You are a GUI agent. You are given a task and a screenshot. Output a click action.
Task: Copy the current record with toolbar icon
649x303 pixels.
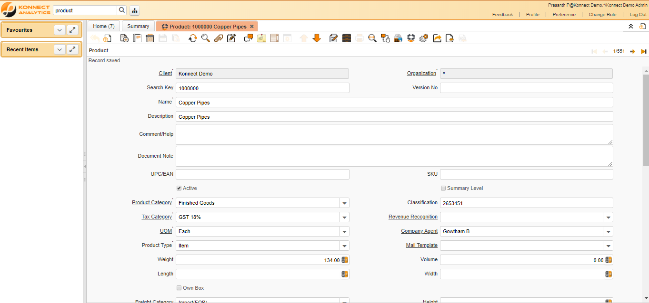[x=137, y=38]
